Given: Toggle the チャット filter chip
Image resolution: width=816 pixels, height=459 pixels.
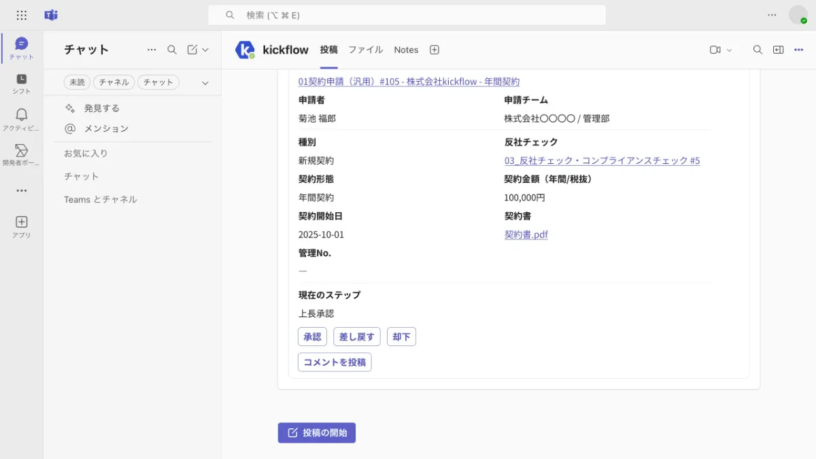Looking at the screenshot, I should pyautogui.click(x=158, y=82).
